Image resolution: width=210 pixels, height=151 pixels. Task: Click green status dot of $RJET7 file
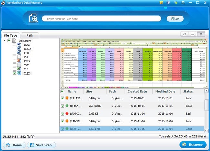tap(67, 129)
